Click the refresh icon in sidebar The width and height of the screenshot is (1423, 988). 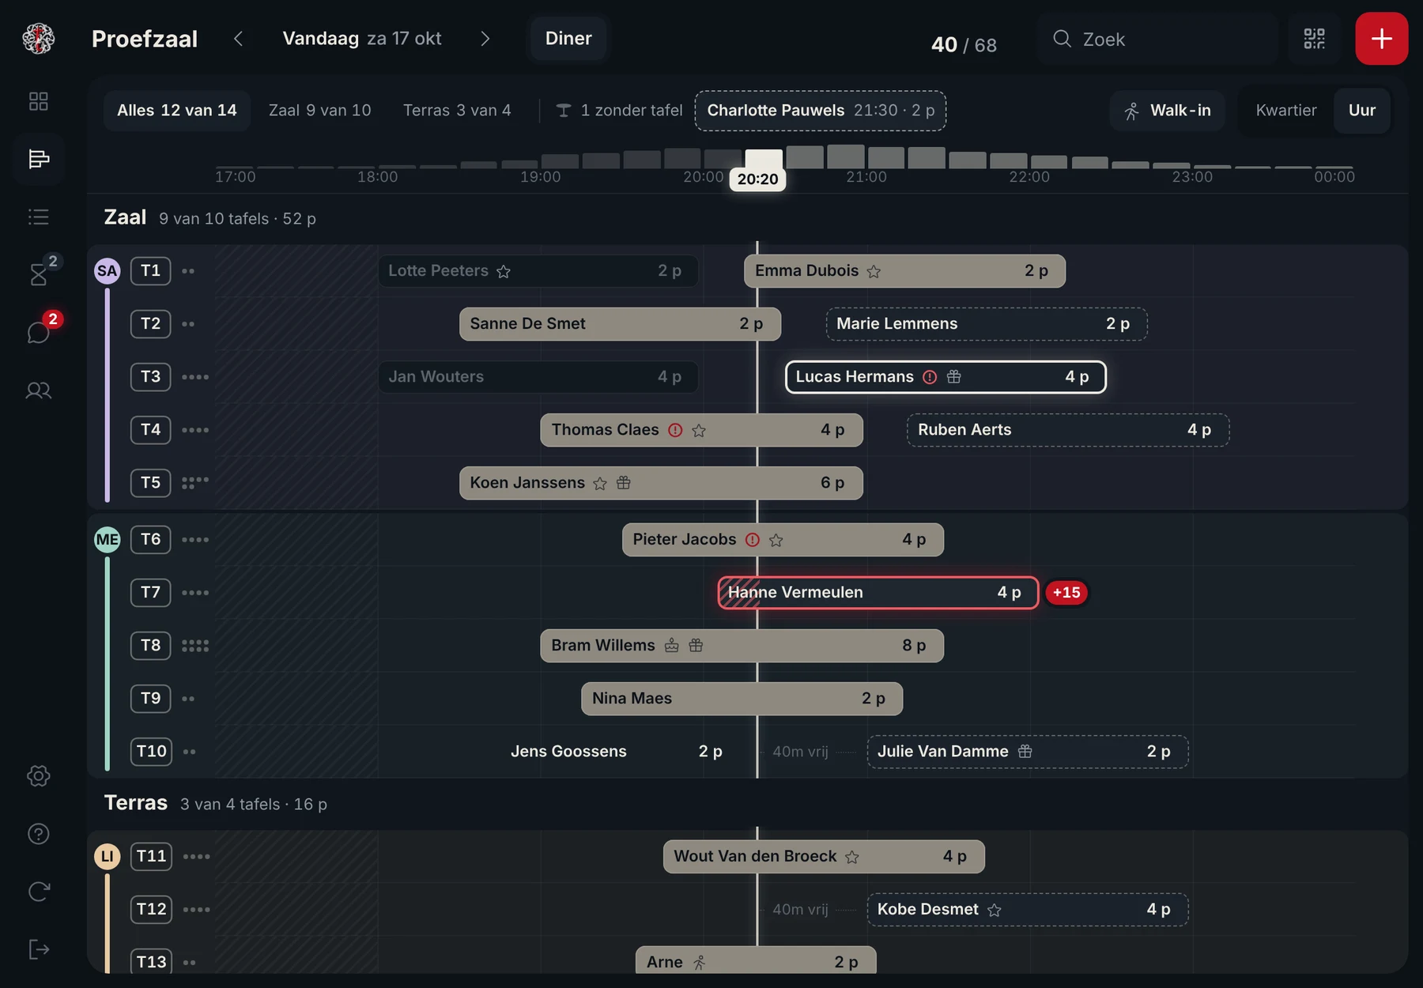pyautogui.click(x=38, y=892)
